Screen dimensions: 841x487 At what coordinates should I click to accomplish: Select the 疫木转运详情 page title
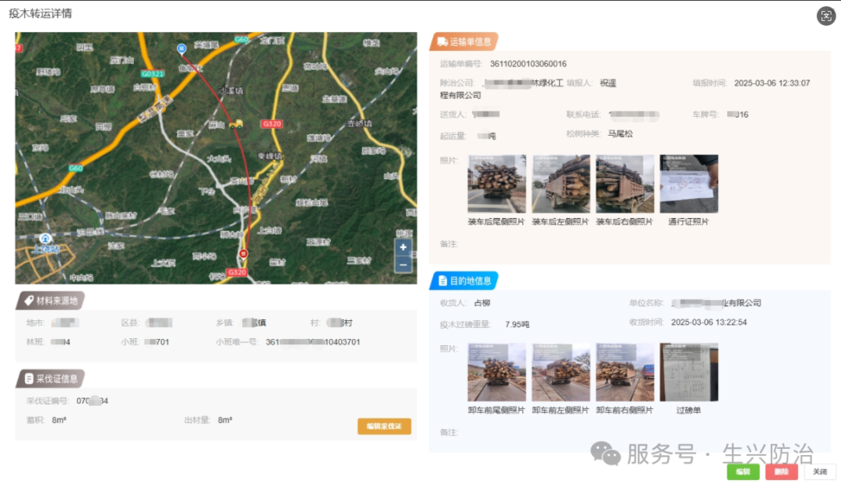tap(39, 12)
